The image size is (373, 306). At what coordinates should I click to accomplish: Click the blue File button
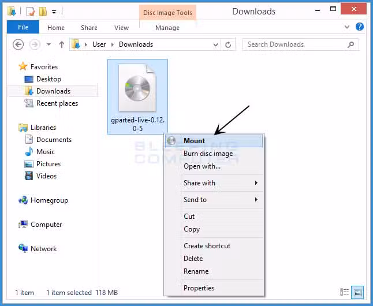click(23, 27)
